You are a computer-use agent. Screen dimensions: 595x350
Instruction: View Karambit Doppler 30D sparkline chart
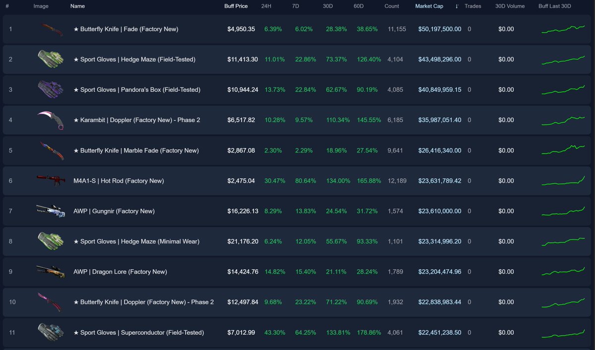[563, 121]
